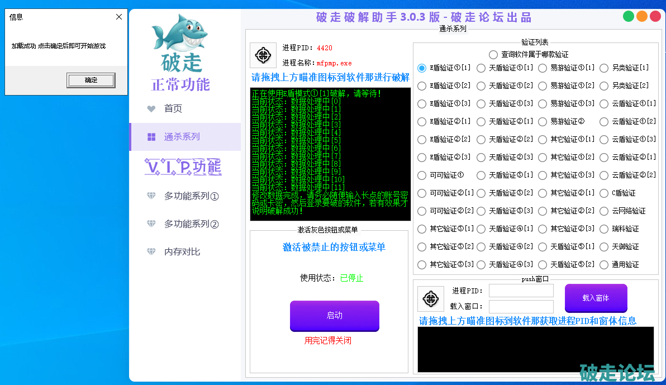Select the 瑞科验证 radio button
This screenshot has height=385, width=666.
pyautogui.click(x=604, y=229)
